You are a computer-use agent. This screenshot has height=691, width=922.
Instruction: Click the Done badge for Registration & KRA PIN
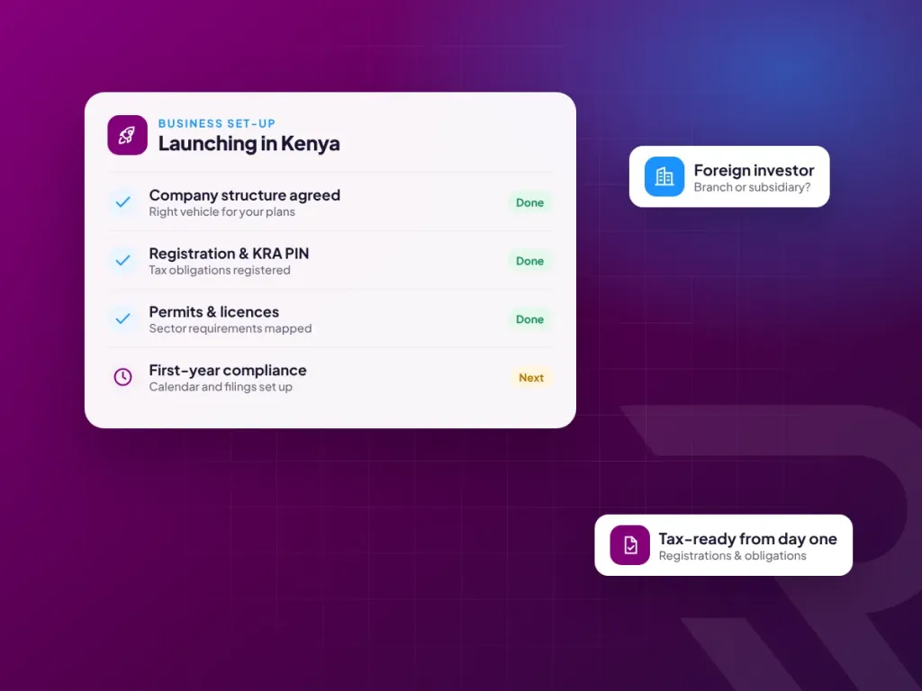point(529,261)
